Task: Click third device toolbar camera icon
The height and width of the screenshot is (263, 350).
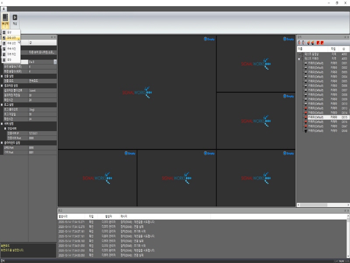Action: [x=309, y=43]
